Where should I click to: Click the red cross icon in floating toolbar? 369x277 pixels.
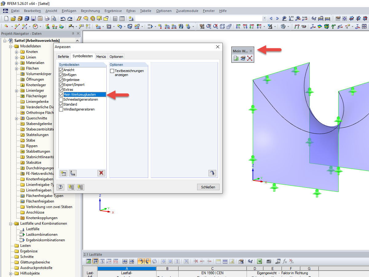tap(250, 58)
